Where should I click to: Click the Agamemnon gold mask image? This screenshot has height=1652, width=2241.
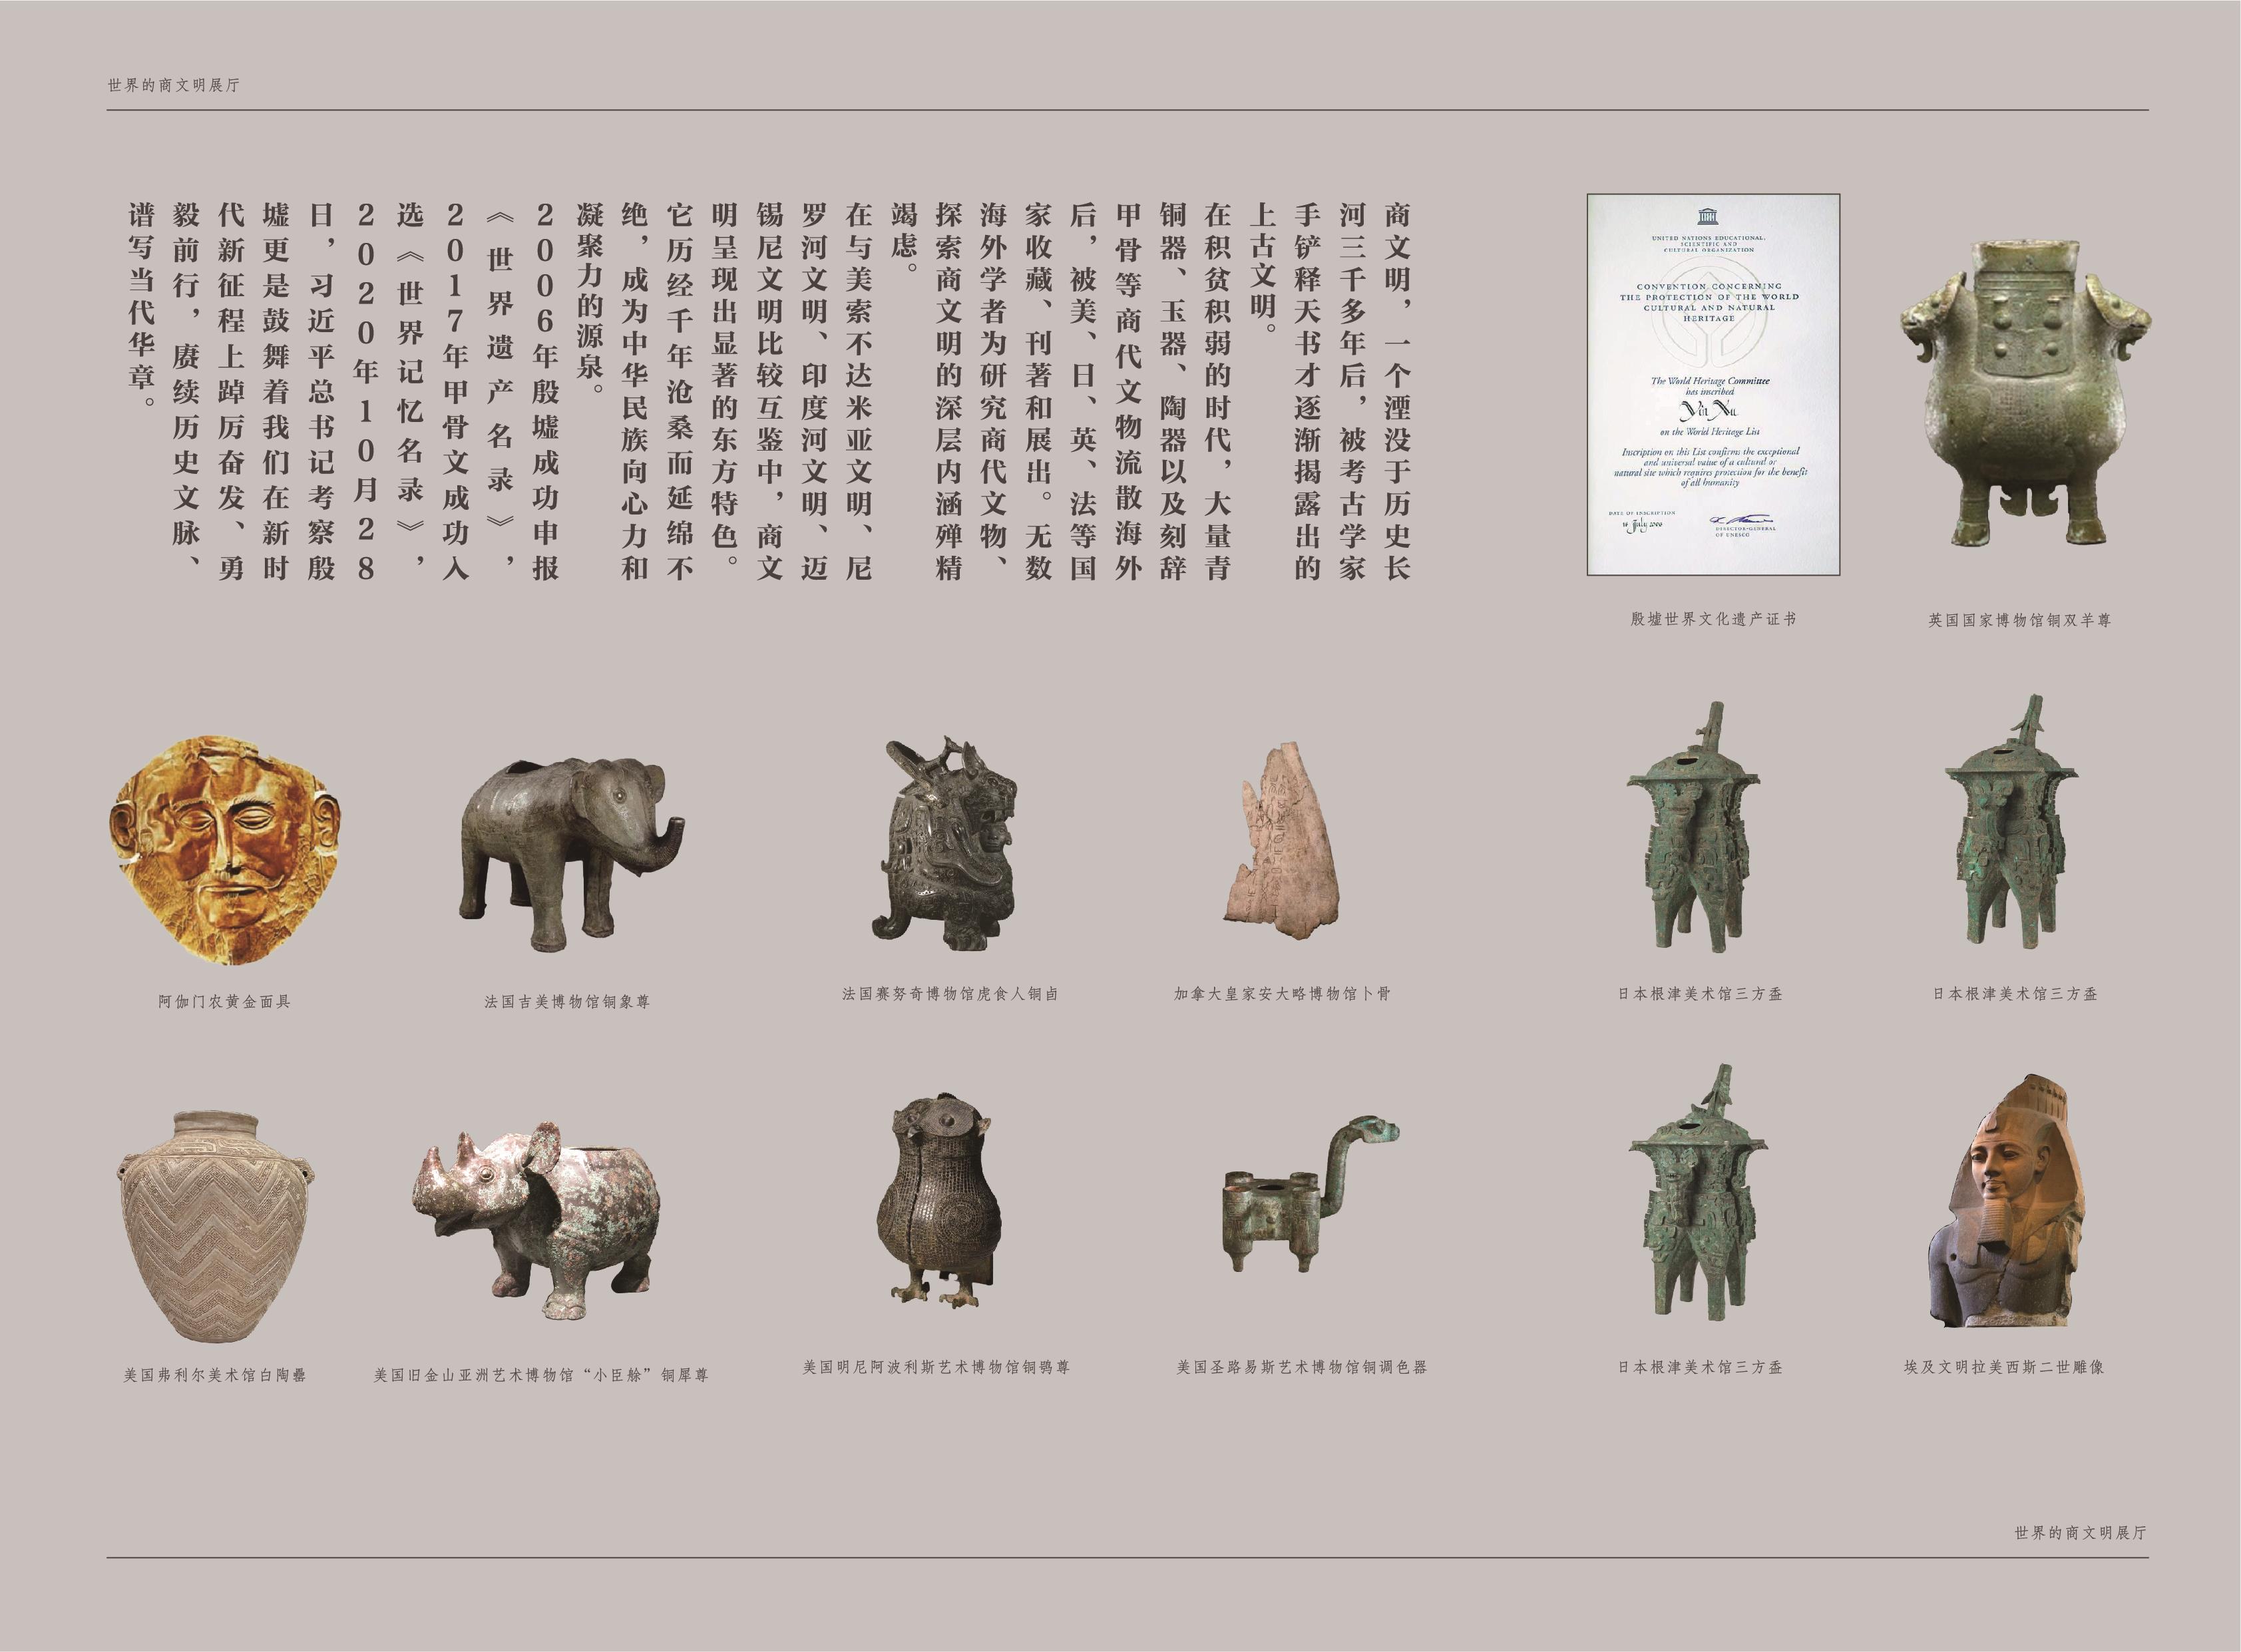click(225, 851)
